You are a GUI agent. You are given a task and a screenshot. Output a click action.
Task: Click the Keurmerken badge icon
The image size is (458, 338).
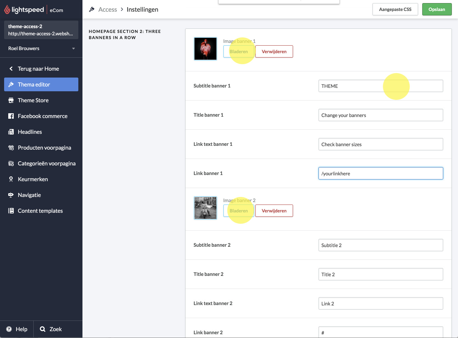11,179
